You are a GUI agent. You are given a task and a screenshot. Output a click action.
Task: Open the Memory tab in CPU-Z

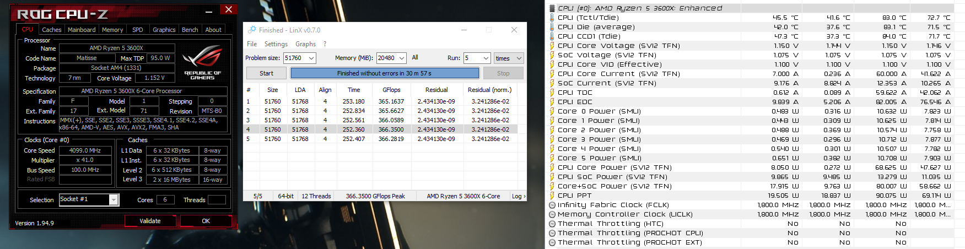tap(112, 30)
